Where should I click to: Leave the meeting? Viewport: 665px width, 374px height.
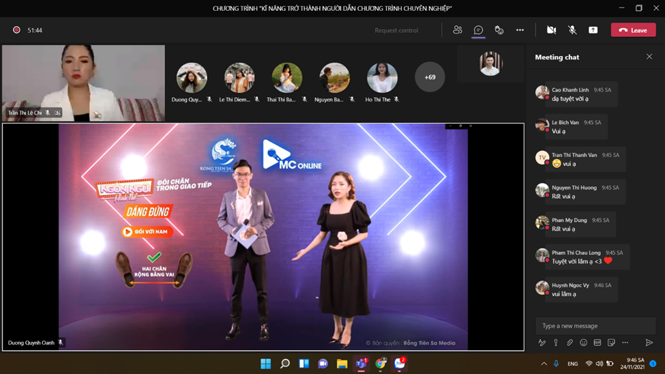[x=633, y=30]
